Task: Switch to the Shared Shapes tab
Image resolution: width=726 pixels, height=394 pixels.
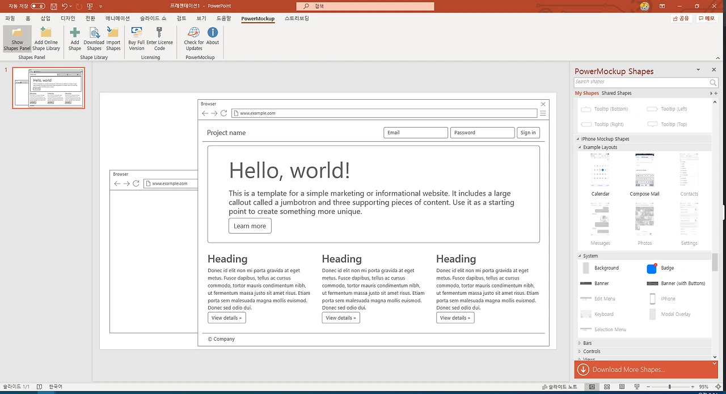Action: [x=617, y=93]
